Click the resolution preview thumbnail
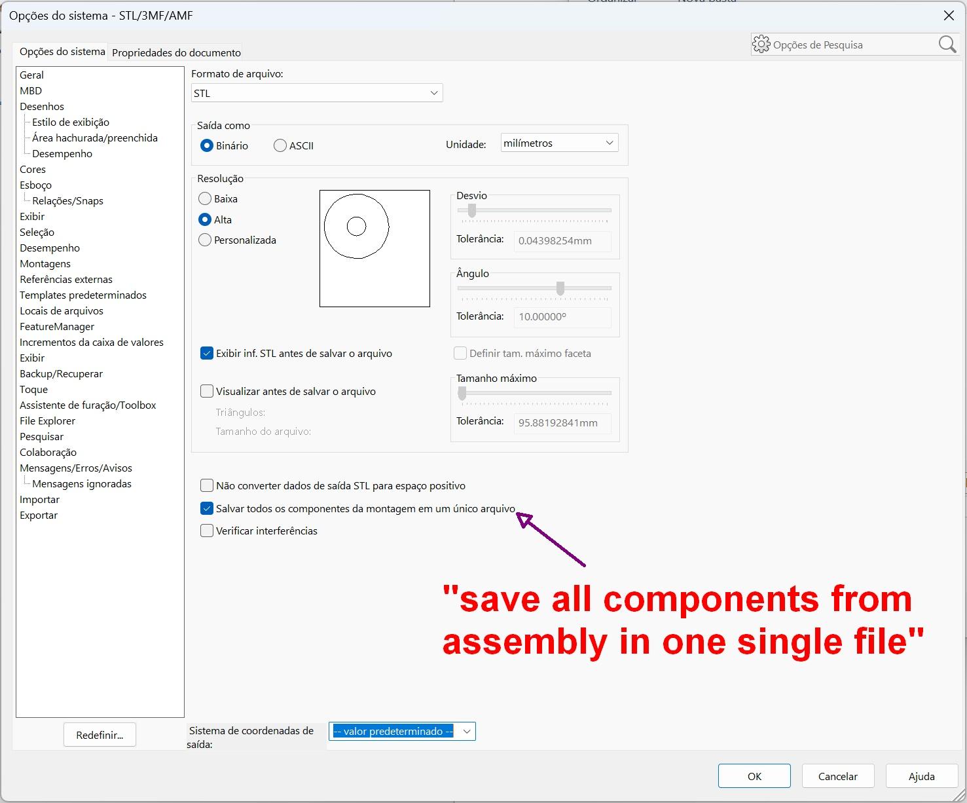The width and height of the screenshot is (967, 803). (374, 248)
